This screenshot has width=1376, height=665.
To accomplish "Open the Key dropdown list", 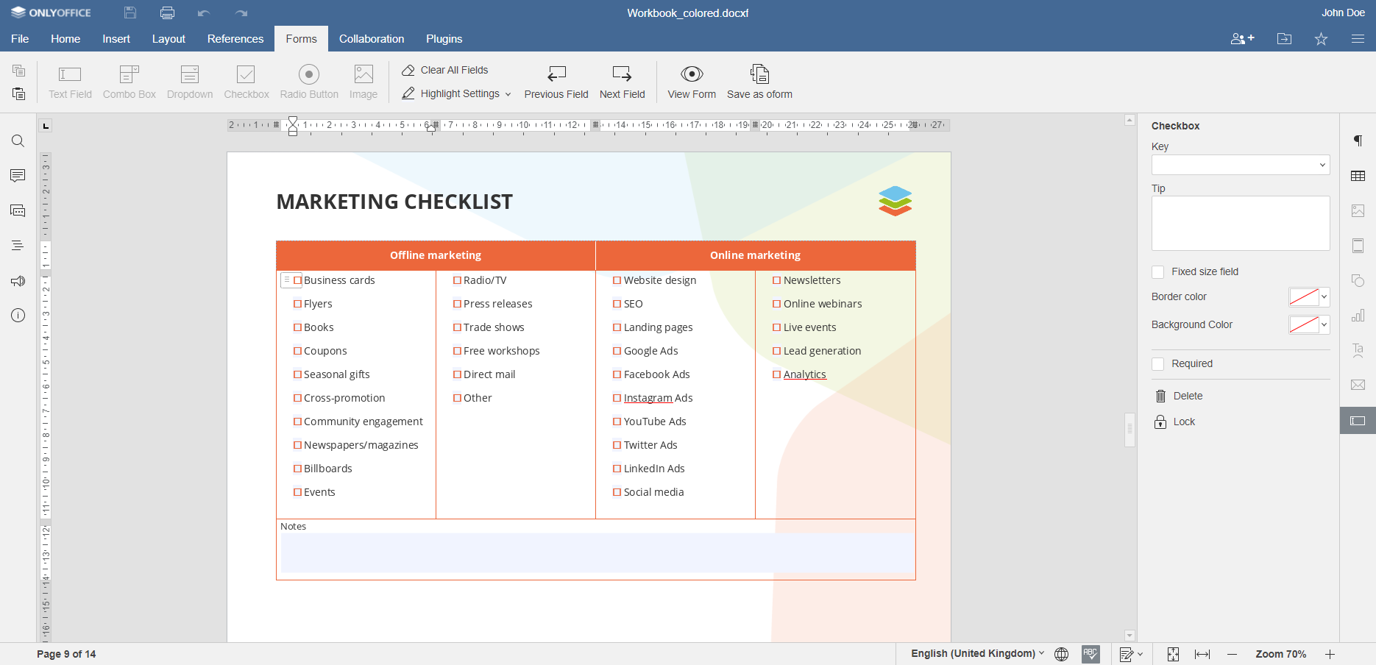I will click(x=1322, y=165).
